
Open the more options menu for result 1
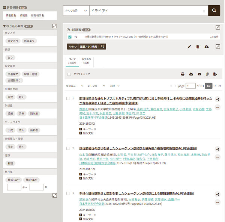pos(217,107)
